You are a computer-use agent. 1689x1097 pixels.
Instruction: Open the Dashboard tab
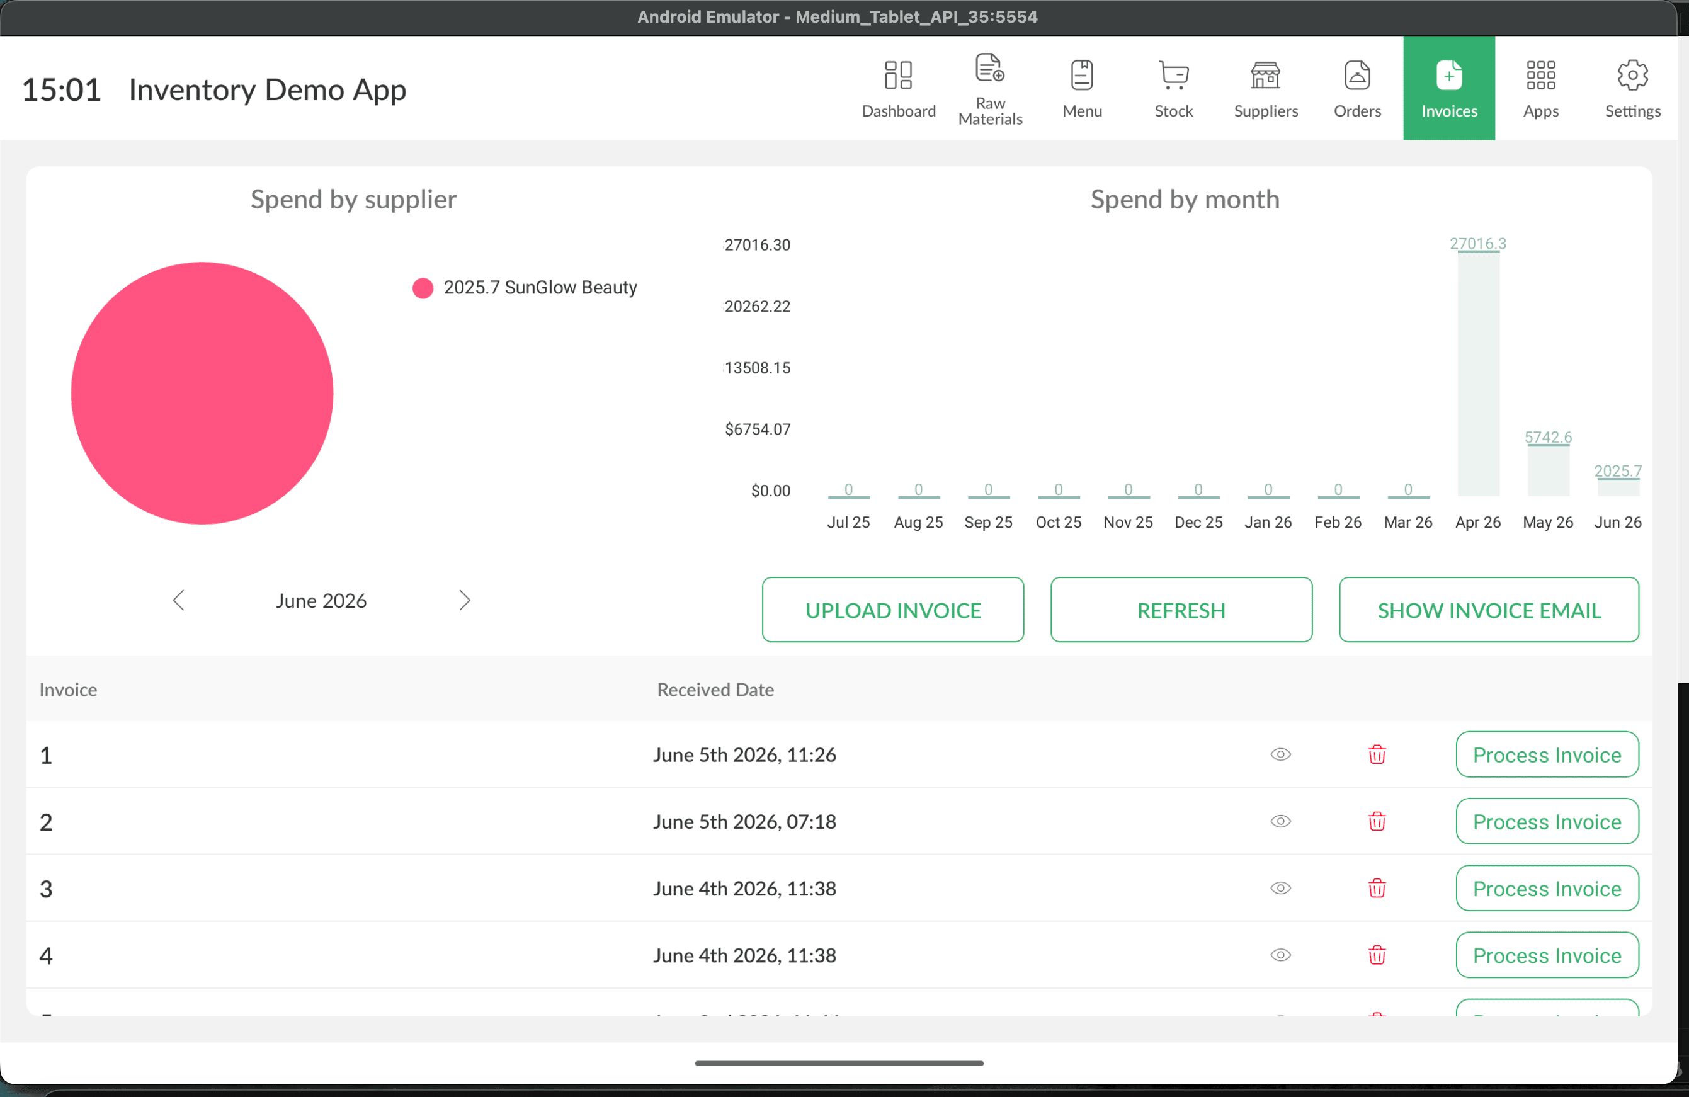899,89
